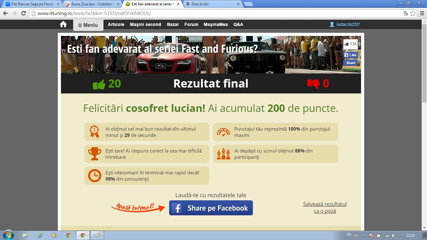Screen dimensions: 427x240
Task: Click the 134 likes thumbs-up counter
Action: click(x=350, y=44)
